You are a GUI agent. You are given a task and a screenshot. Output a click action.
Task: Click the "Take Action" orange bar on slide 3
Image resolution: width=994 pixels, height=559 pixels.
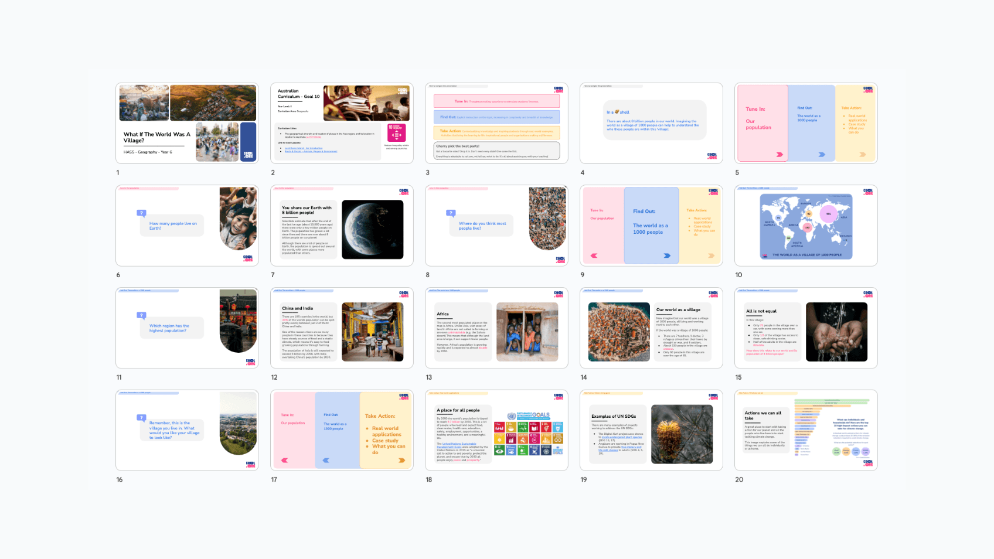[496, 132]
